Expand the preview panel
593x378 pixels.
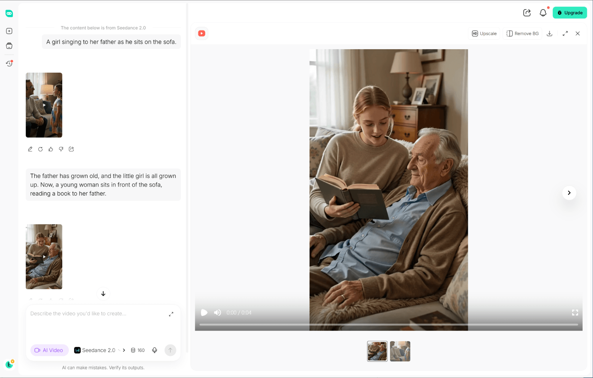(565, 34)
